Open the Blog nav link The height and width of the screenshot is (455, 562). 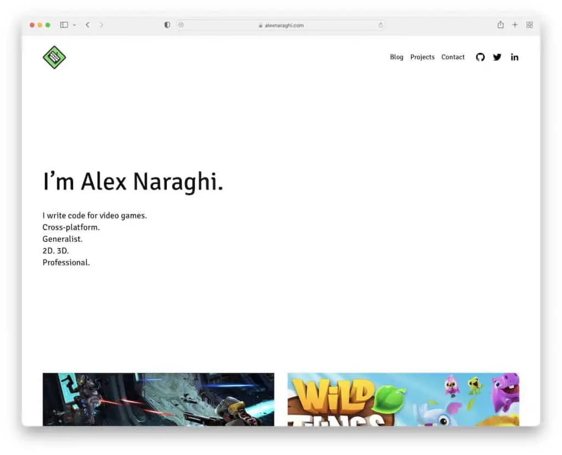coord(396,57)
